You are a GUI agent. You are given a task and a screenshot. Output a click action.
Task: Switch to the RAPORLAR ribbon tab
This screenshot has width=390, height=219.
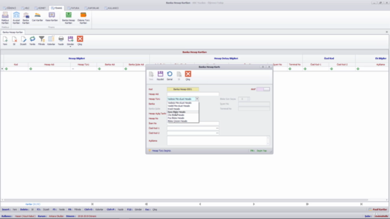(x=92, y=8)
